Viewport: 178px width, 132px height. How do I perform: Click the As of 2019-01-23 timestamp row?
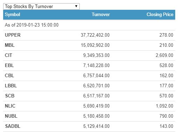pos(89,25)
